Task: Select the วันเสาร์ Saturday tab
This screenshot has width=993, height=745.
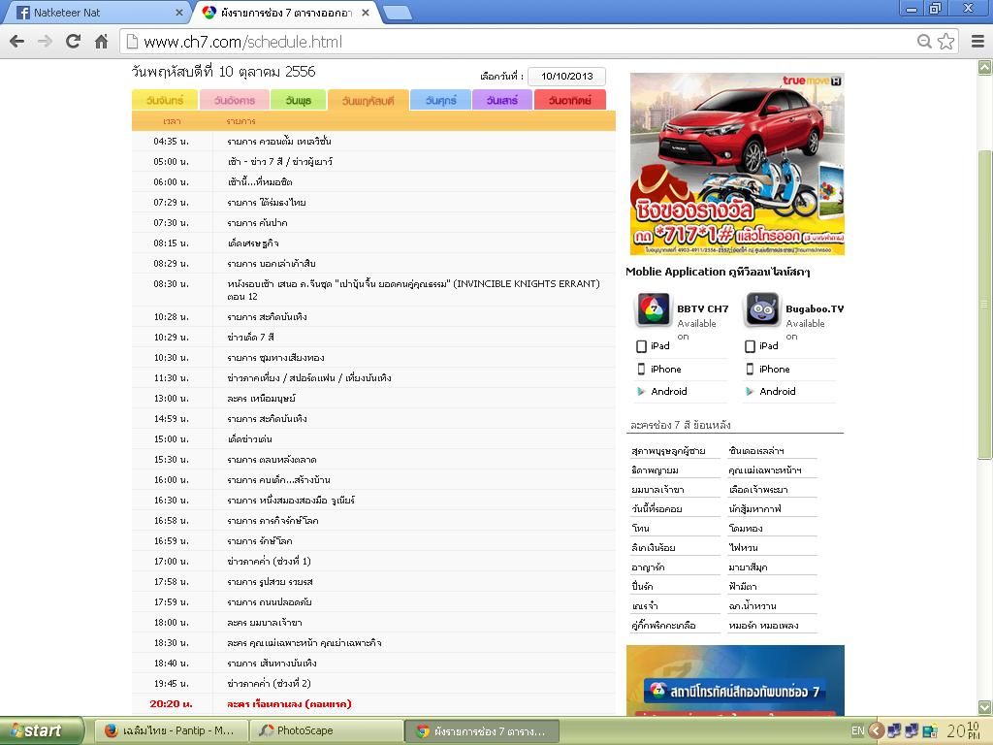Action: point(502,100)
